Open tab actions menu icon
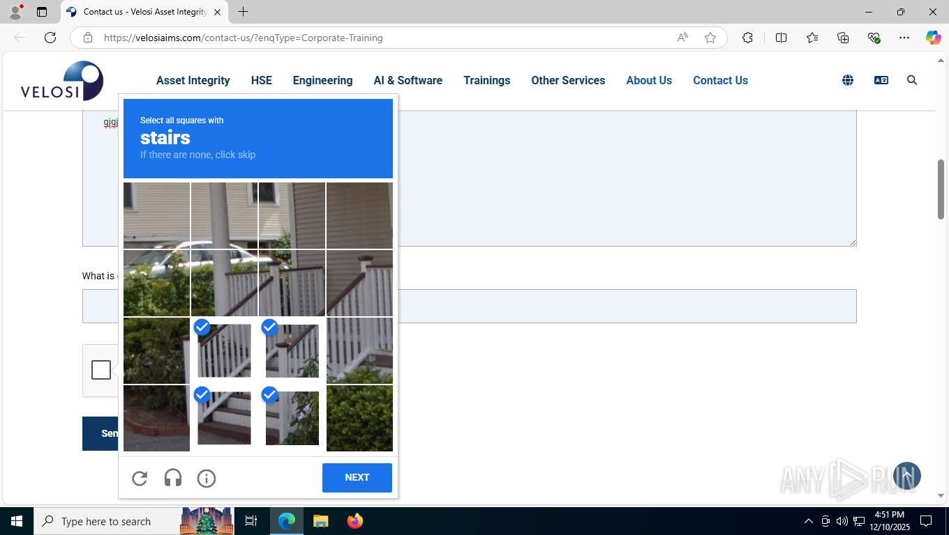This screenshot has width=949, height=535. (42, 12)
